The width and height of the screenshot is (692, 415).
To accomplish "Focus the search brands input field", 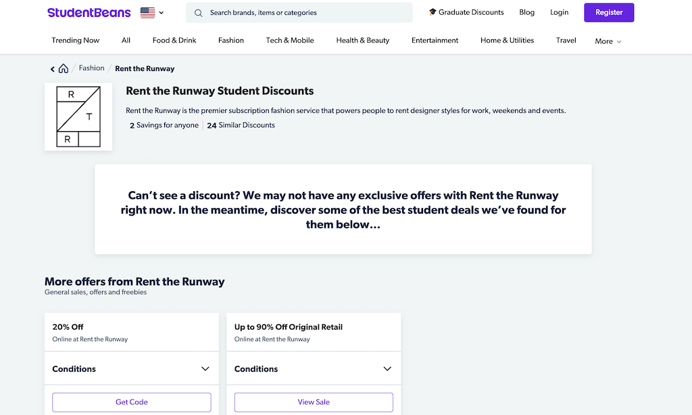I will pyautogui.click(x=299, y=13).
